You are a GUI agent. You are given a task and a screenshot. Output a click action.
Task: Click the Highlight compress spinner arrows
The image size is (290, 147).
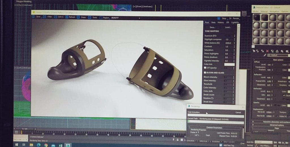click(234, 39)
